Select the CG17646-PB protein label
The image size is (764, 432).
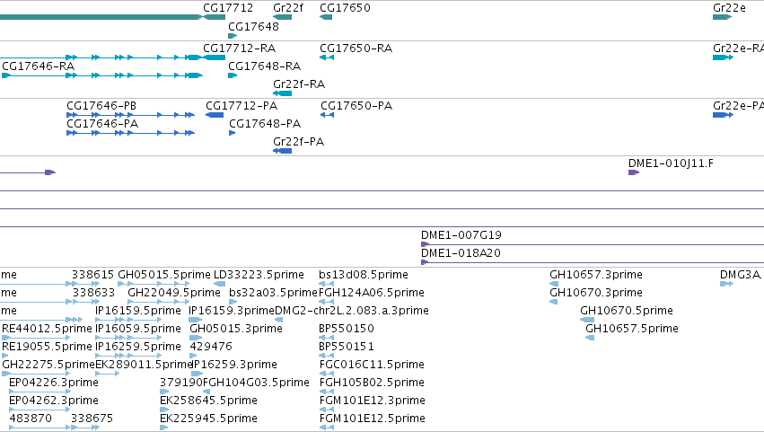coord(101,106)
